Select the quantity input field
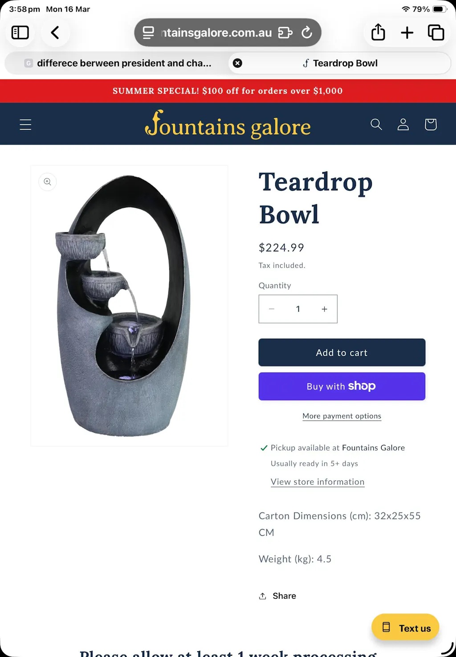456x657 pixels. (x=298, y=309)
